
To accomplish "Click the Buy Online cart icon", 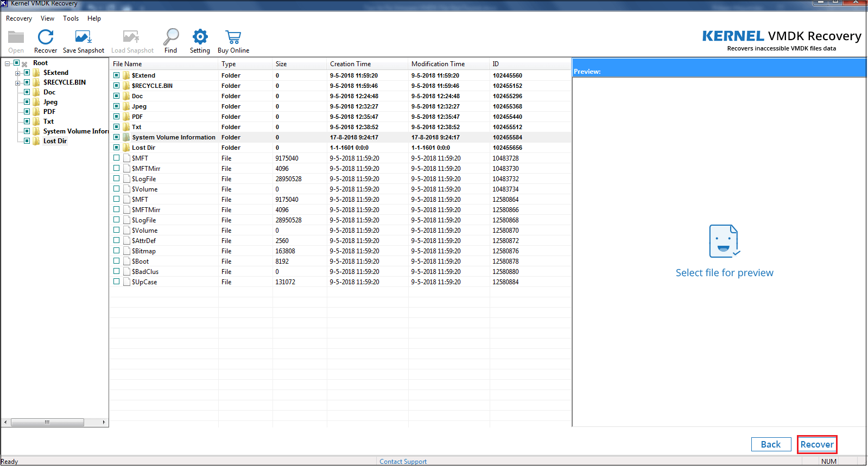I will tap(233, 37).
